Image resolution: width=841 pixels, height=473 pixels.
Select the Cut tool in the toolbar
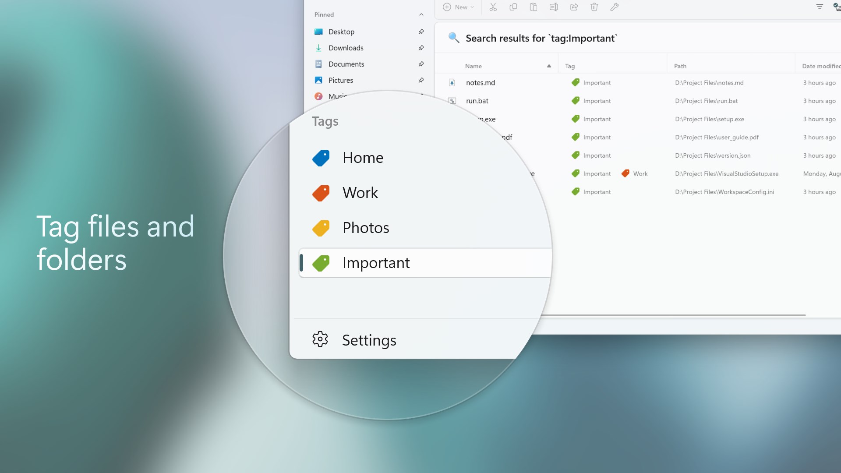click(x=493, y=7)
